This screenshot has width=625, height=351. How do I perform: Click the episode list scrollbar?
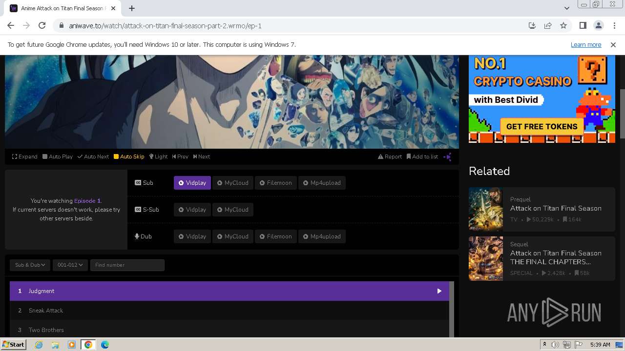click(x=452, y=309)
